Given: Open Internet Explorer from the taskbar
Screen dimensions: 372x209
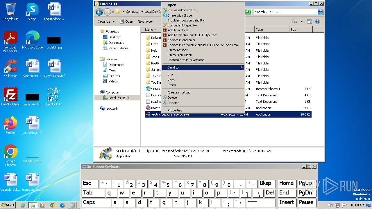Looking at the screenshot, I should click(23, 205).
